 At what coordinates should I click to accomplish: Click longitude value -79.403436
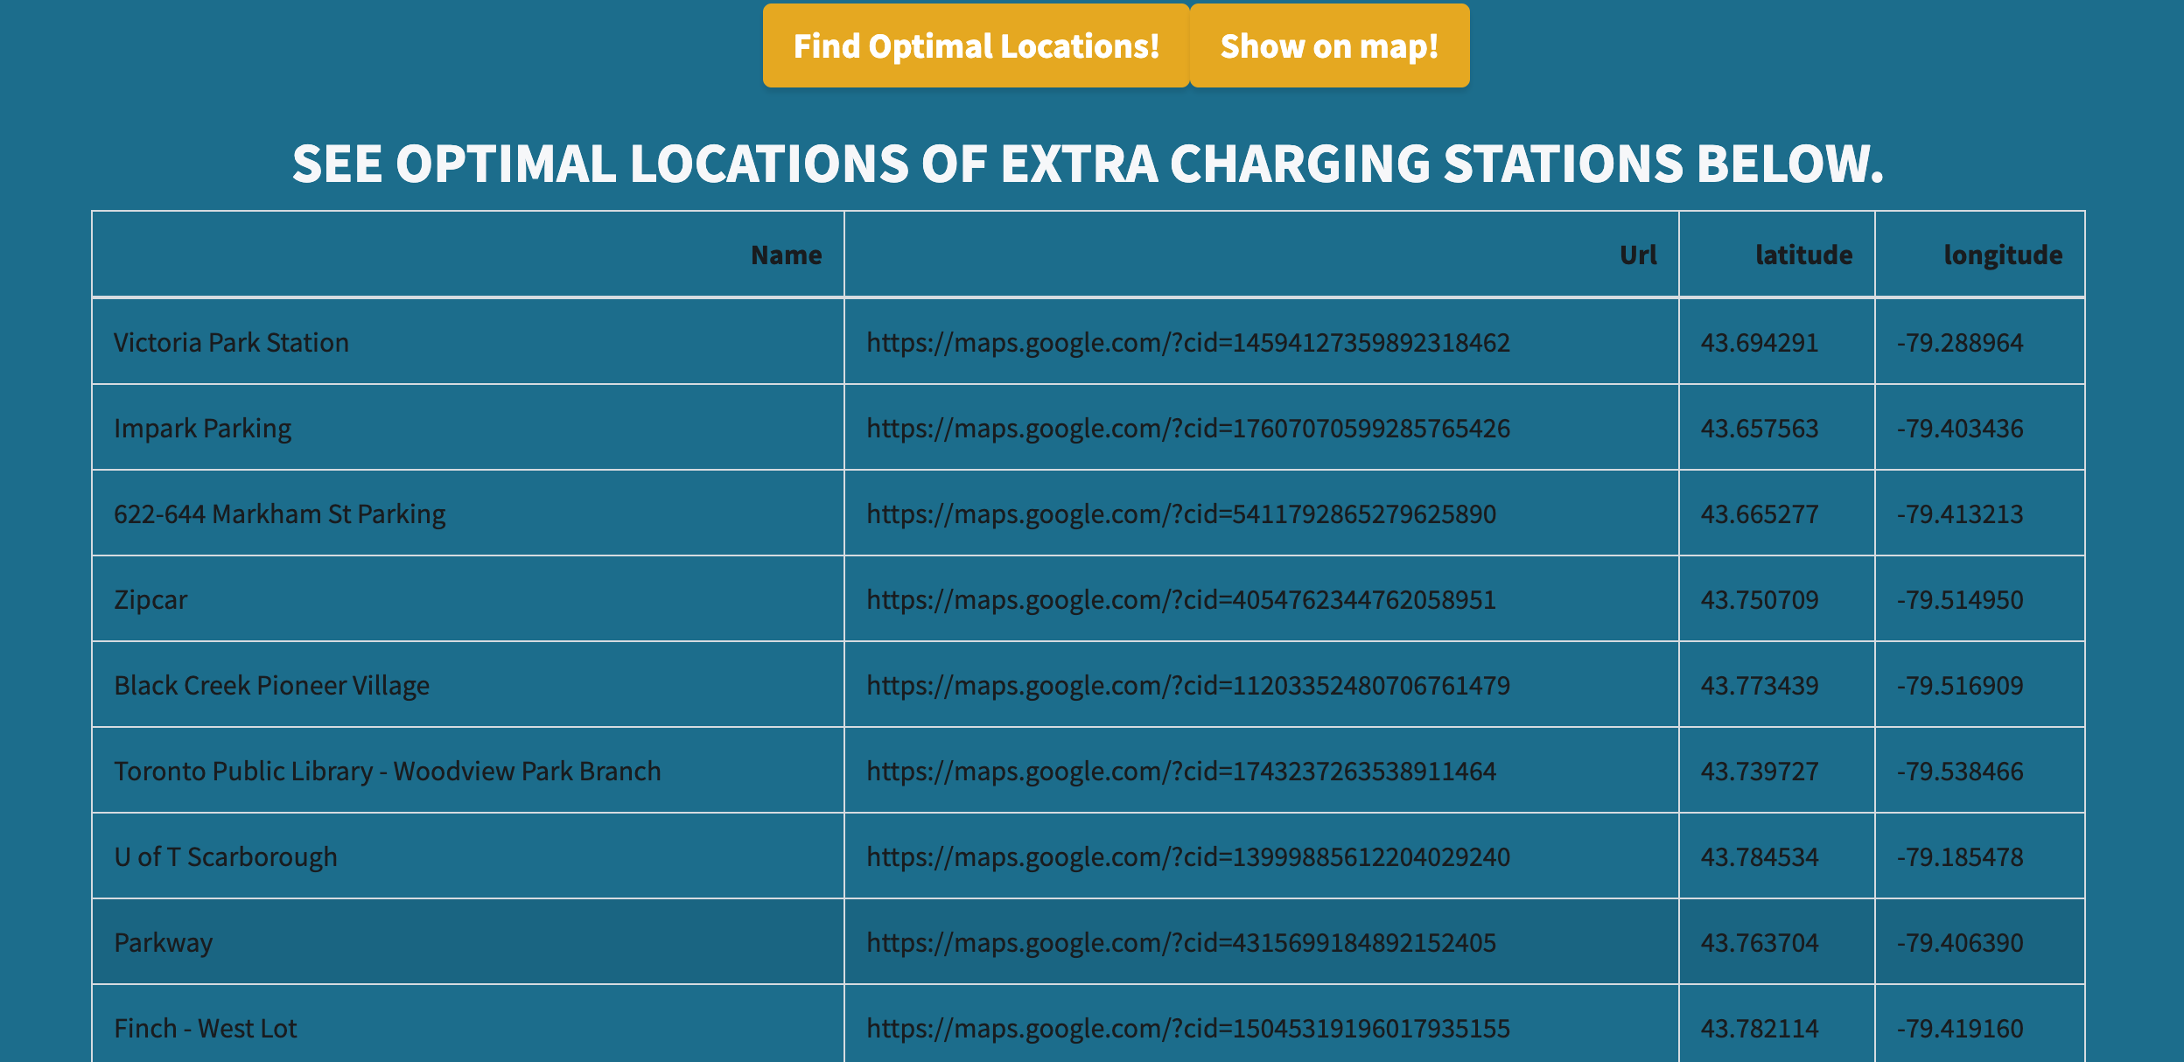coord(1960,428)
